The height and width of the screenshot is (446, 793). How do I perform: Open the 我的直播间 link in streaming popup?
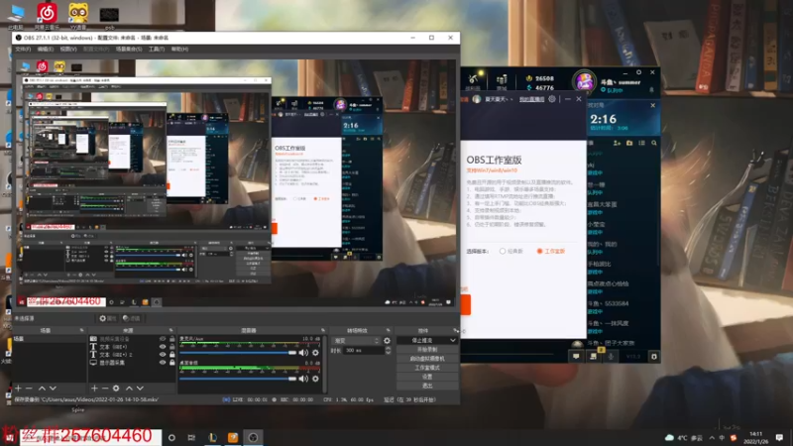pos(531,99)
